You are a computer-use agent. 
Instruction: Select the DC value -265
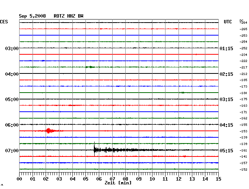click(243, 29)
